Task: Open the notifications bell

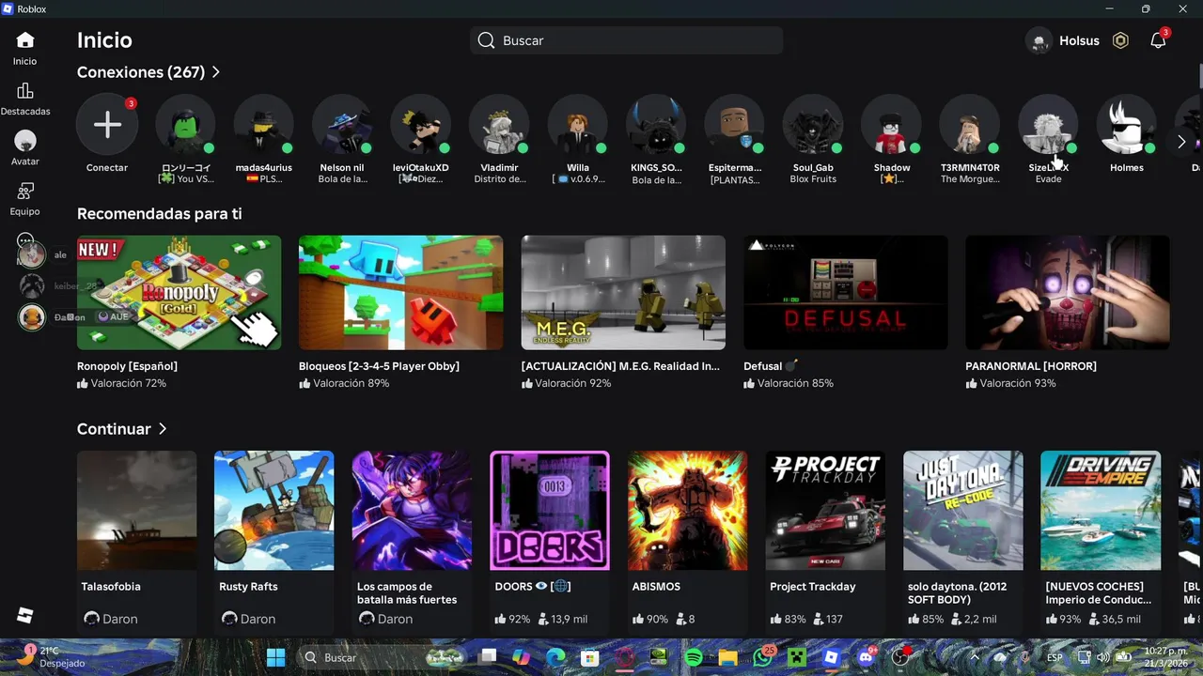Action: (1158, 40)
